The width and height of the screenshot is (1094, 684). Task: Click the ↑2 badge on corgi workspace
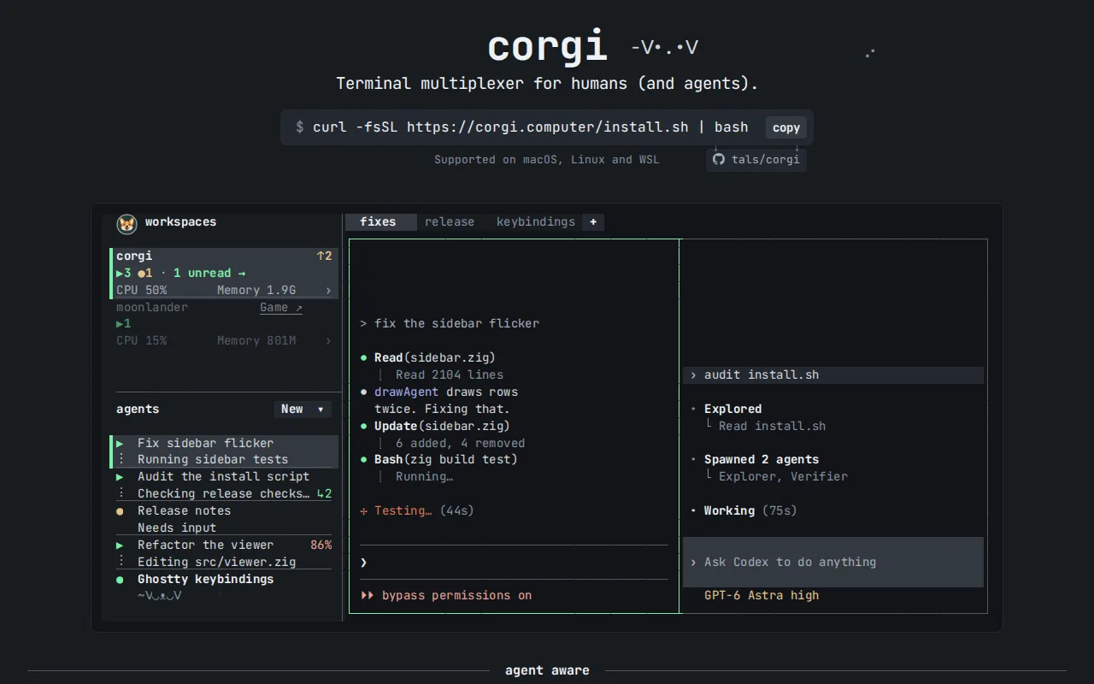pos(324,256)
